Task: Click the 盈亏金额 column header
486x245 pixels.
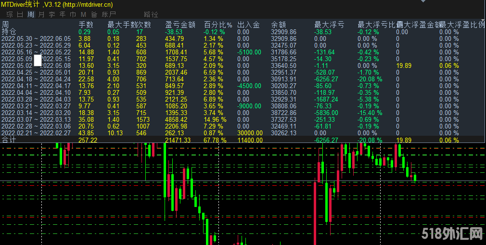Action: [179, 25]
